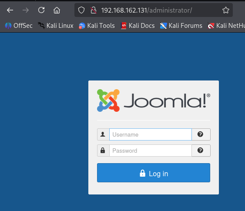Viewport: 245px width, 211px height.
Task: Show the insecure connection padlock info
Action: [x=94, y=10]
